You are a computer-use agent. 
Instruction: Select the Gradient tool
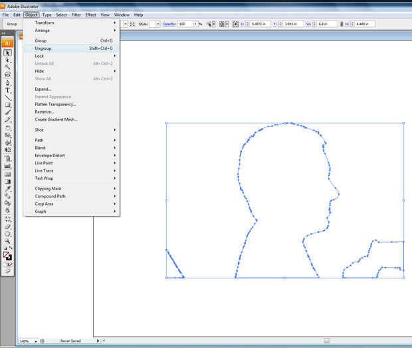(8, 181)
